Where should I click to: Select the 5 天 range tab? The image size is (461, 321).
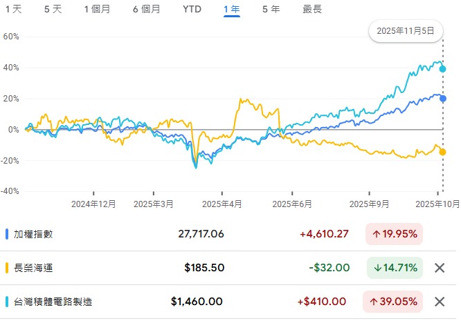pos(53,9)
